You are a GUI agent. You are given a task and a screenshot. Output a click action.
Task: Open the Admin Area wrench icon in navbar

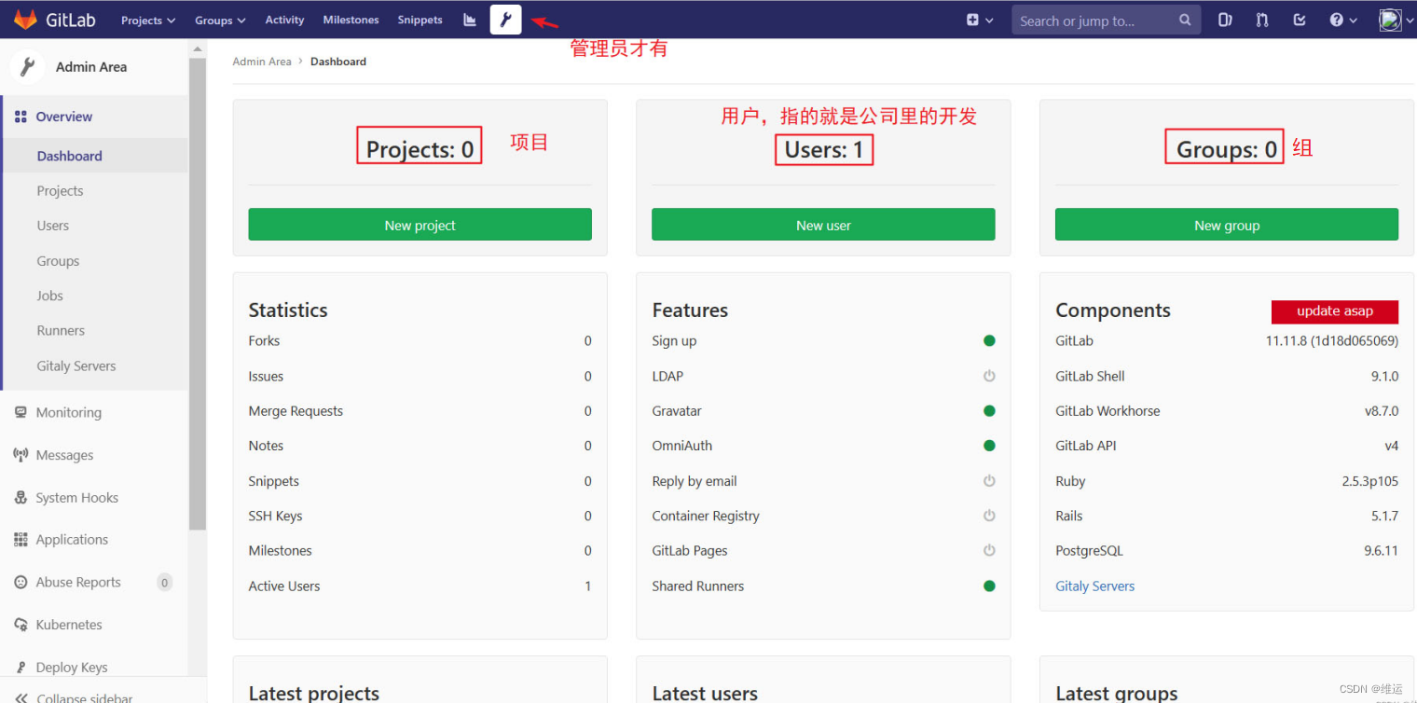[505, 20]
